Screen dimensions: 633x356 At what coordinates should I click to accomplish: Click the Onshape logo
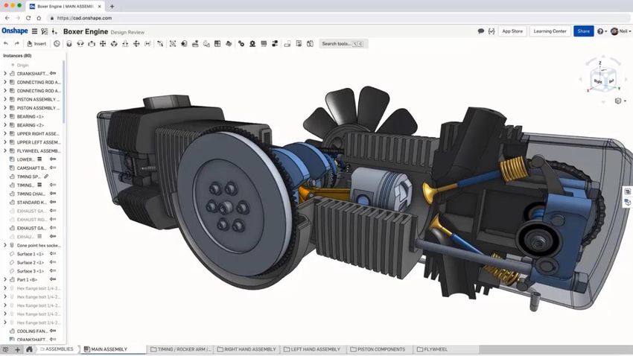15,31
